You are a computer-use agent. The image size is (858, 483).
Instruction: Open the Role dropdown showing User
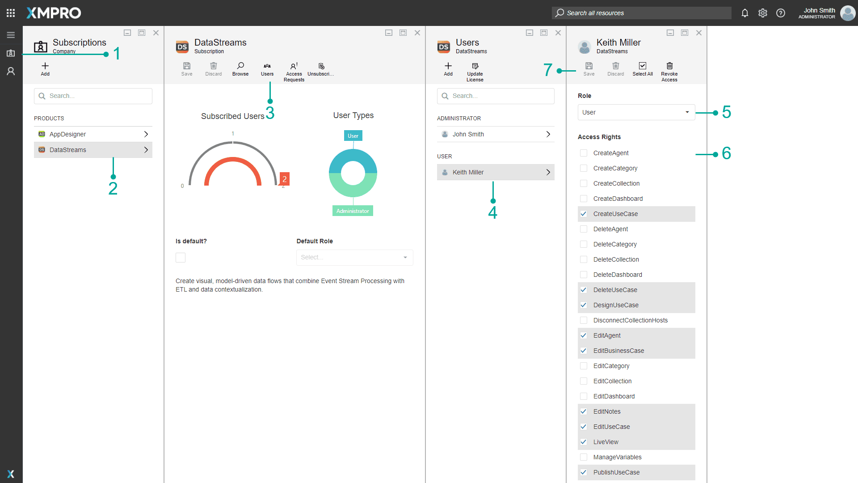tap(636, 112)
